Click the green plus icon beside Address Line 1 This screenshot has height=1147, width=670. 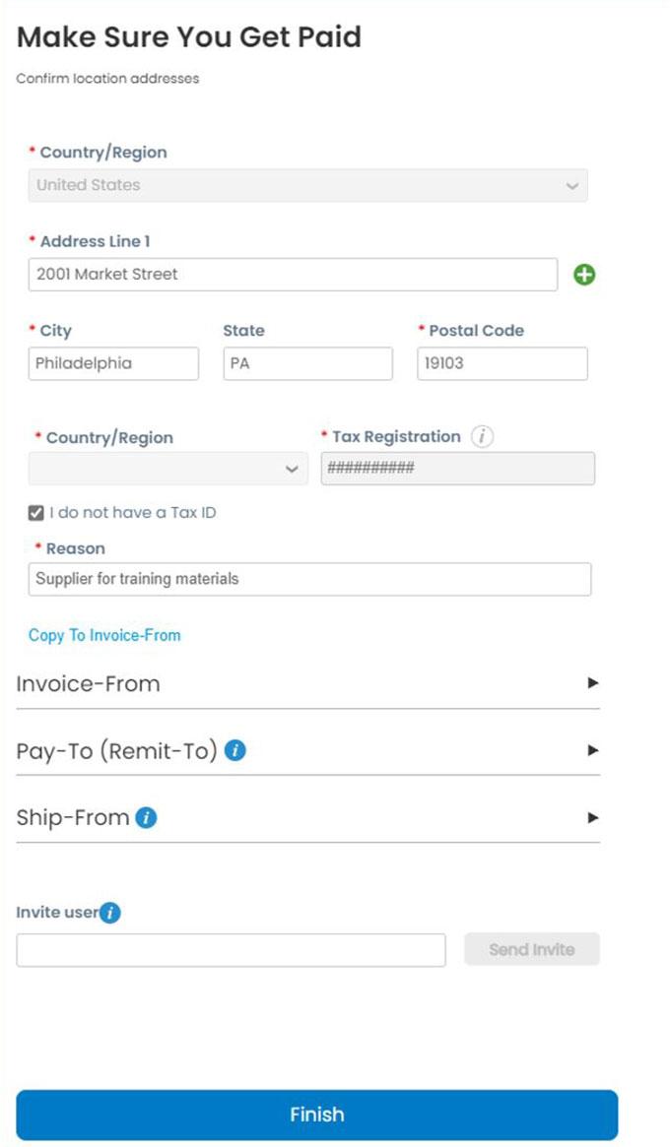tap(584, 275)
